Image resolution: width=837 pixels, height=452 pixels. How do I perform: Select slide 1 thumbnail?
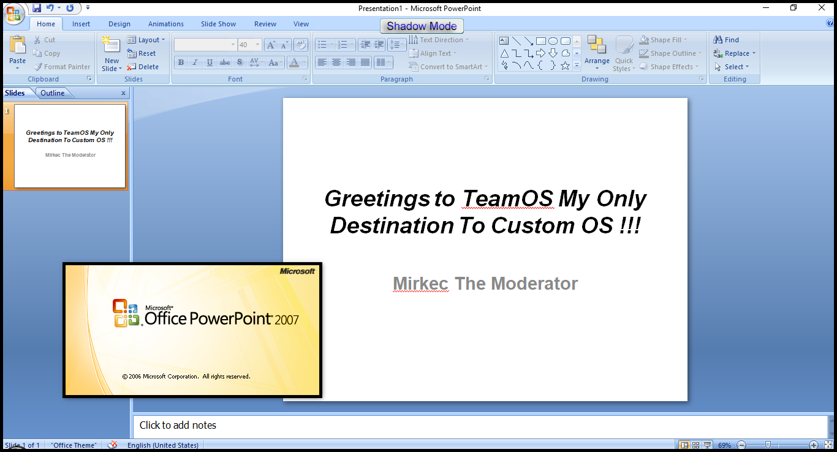tap(70, 146)
